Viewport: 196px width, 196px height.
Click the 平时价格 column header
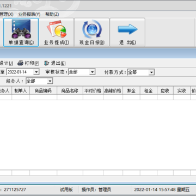pos(93,91)
